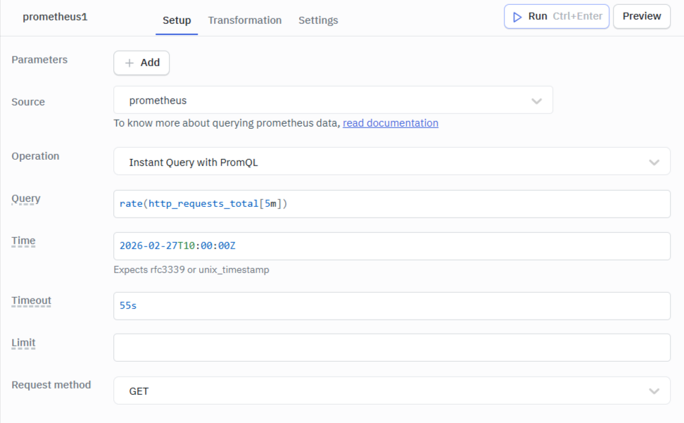Image resolution: width=684 pixels, height=423 pixels.
Task: Click the Query input with rate expression
Action: (x=392, y=204)
